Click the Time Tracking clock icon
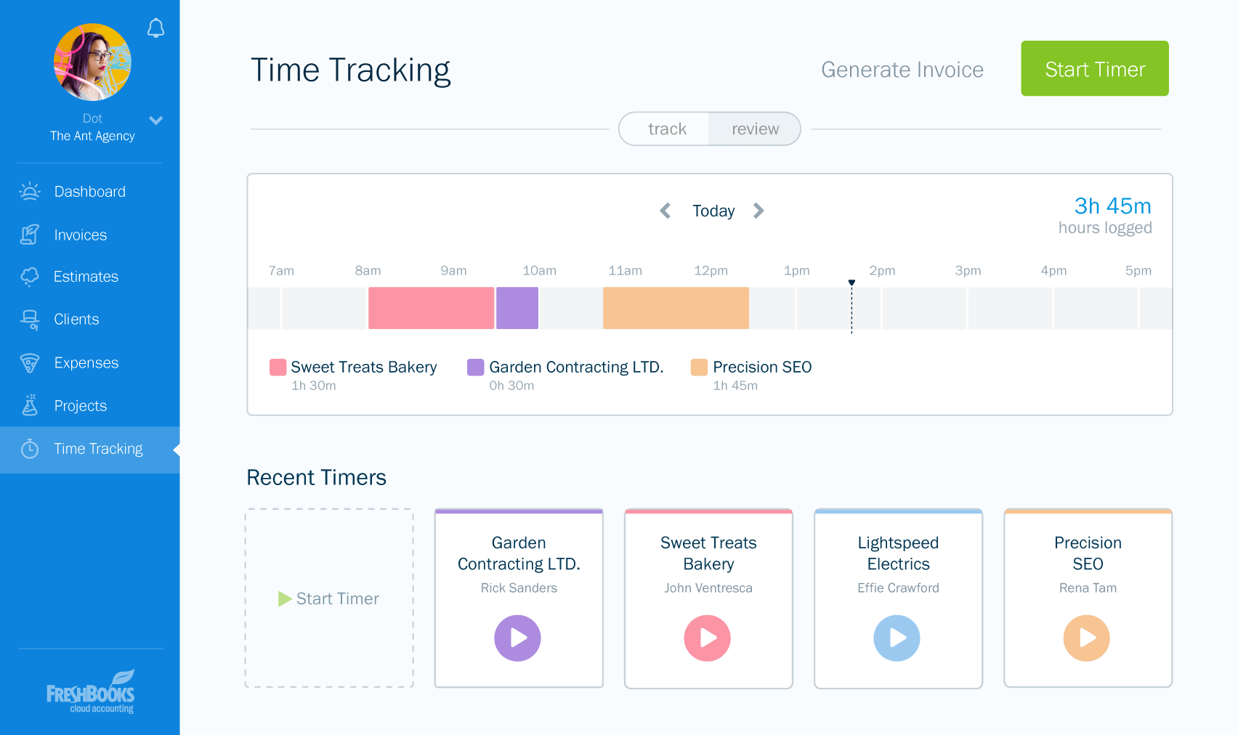Image resolution: width=1238 pixels, height=735 pixels. click(x=29, y=449)
